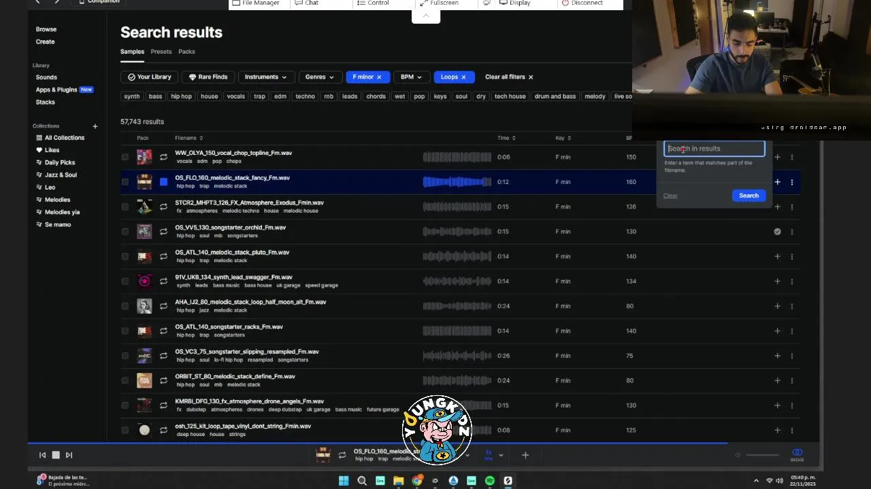
Task: Toggle the Rare Finds filter
Action: (x=208, y=77)
